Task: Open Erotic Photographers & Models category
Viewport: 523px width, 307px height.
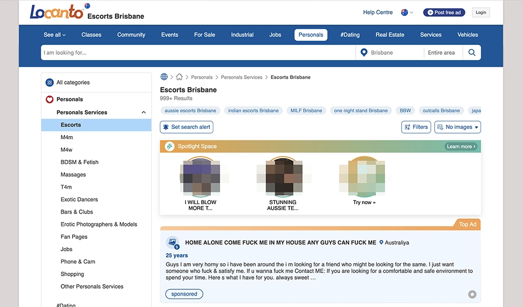Action: tap(99, 225)
